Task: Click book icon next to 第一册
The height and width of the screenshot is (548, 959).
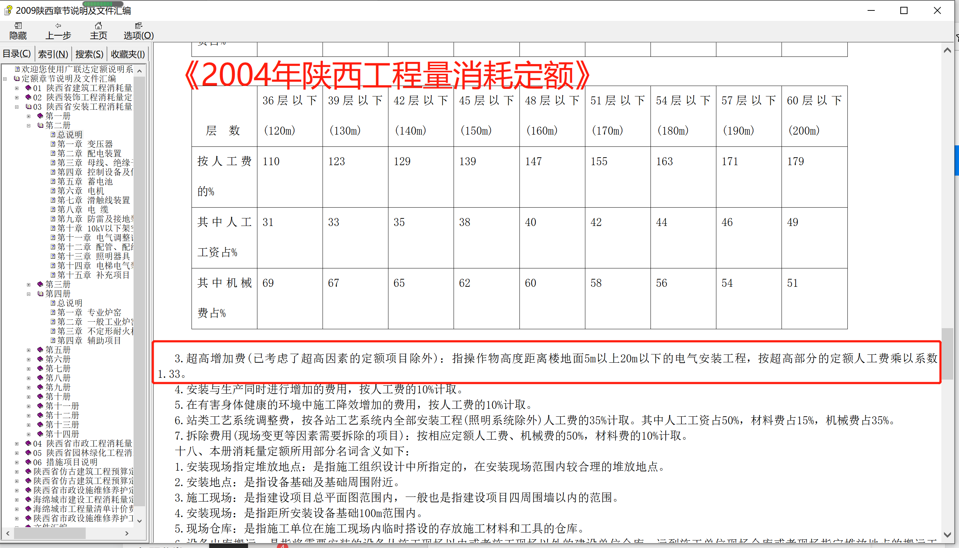Action: point(40,116)
